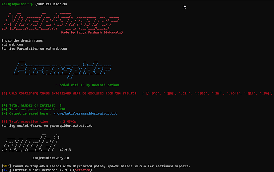Click the projectdiscovery.io text

click(x=51, y=158)
